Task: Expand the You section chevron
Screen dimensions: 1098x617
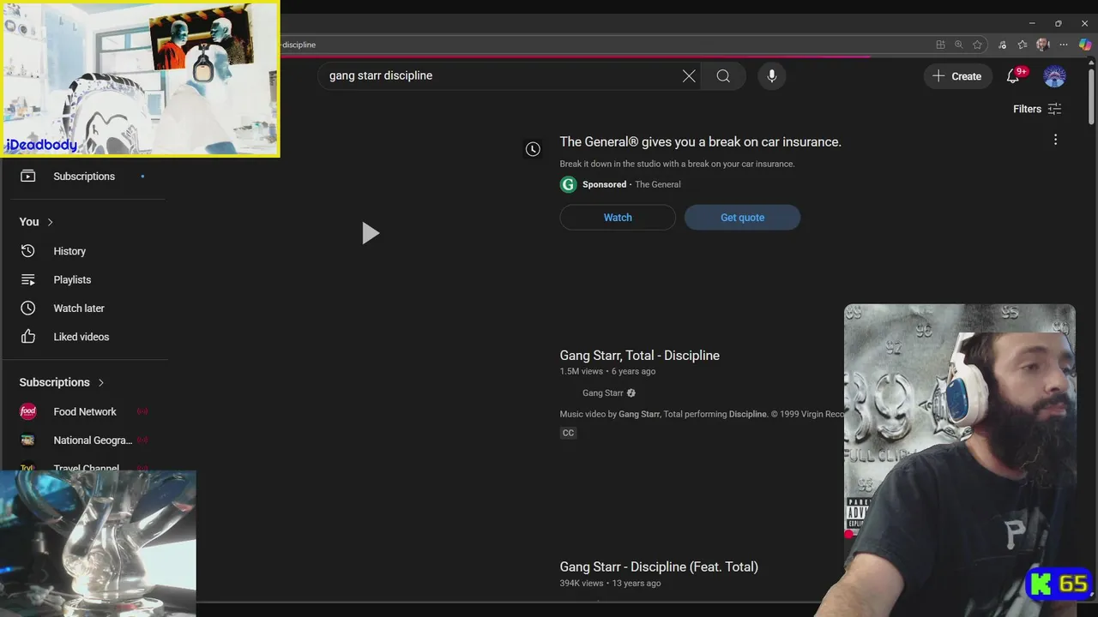Action: [50, 222]
